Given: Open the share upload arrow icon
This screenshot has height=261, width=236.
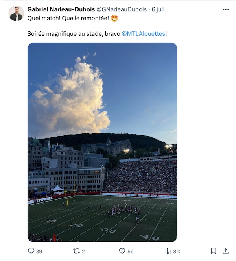Looking at the screenshot, I should pos(225,251).
